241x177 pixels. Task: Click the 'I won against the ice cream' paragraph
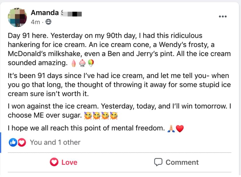coord(117,111)
